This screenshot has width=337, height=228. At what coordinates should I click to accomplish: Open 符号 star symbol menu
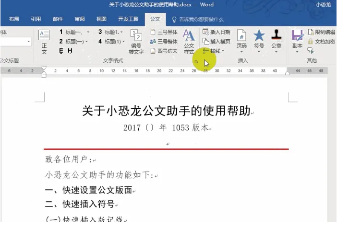click(x=259, y=41)
